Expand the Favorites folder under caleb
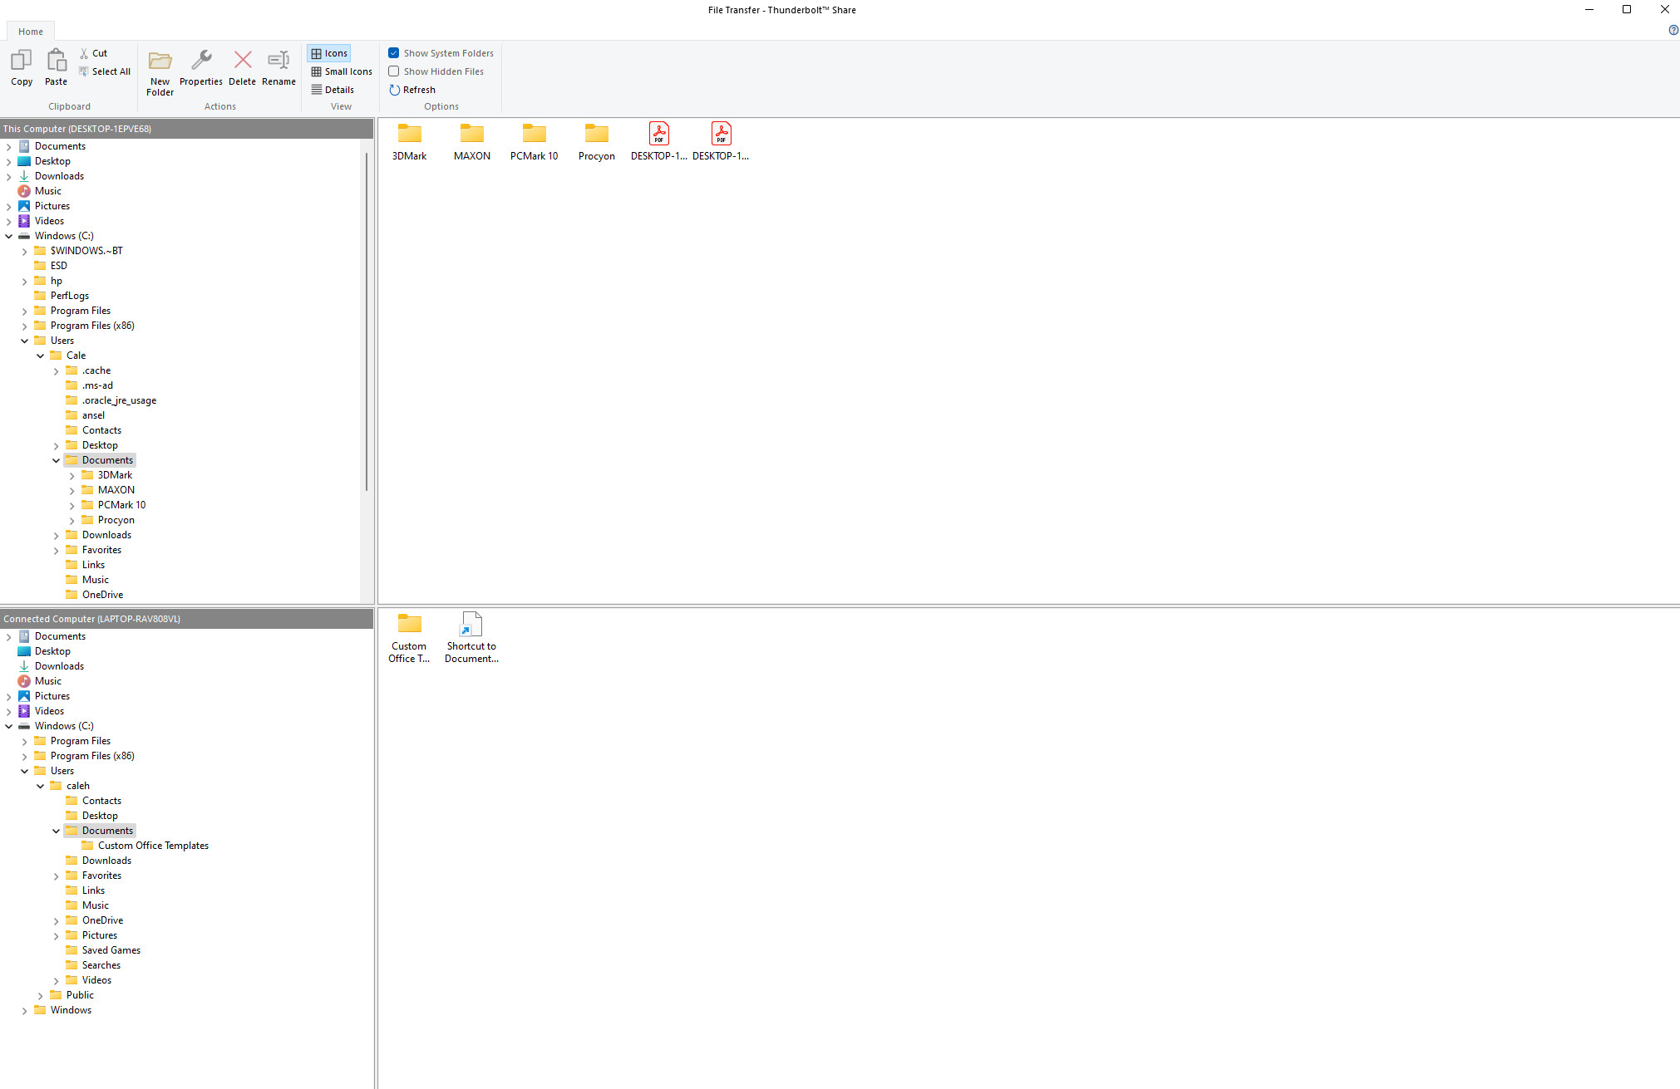Viewport: 1680px width, 1089px height. (57, 875)
